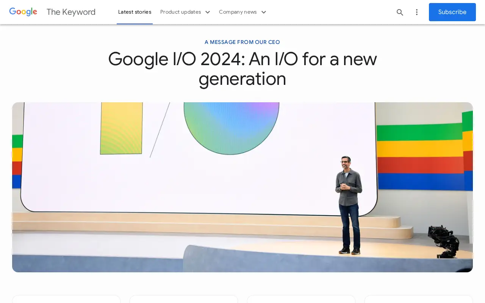Open the search magnifier icon
485x303 pixels.
point(400,12)
